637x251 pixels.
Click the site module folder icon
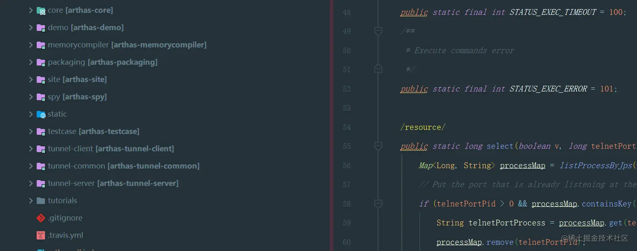(41, 80)
